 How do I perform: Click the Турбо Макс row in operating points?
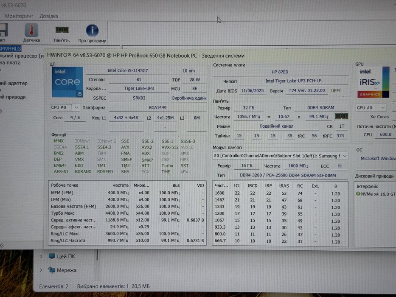(x=127, y=213)
